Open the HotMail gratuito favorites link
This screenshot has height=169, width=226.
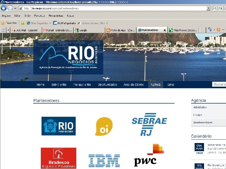pyautogui.click(x=64, y=23)
